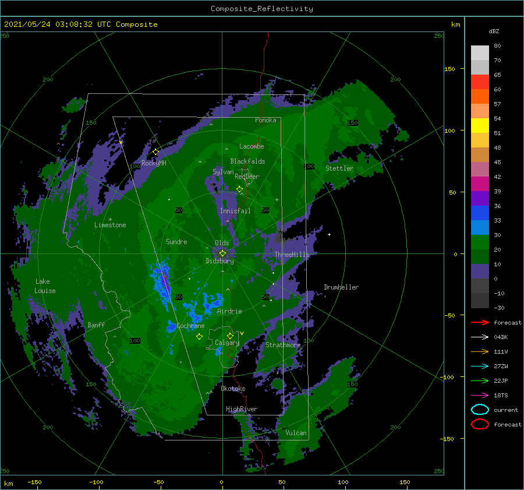Click the yellow radar-center marker at Olds
524x490 pixels.
222,253
